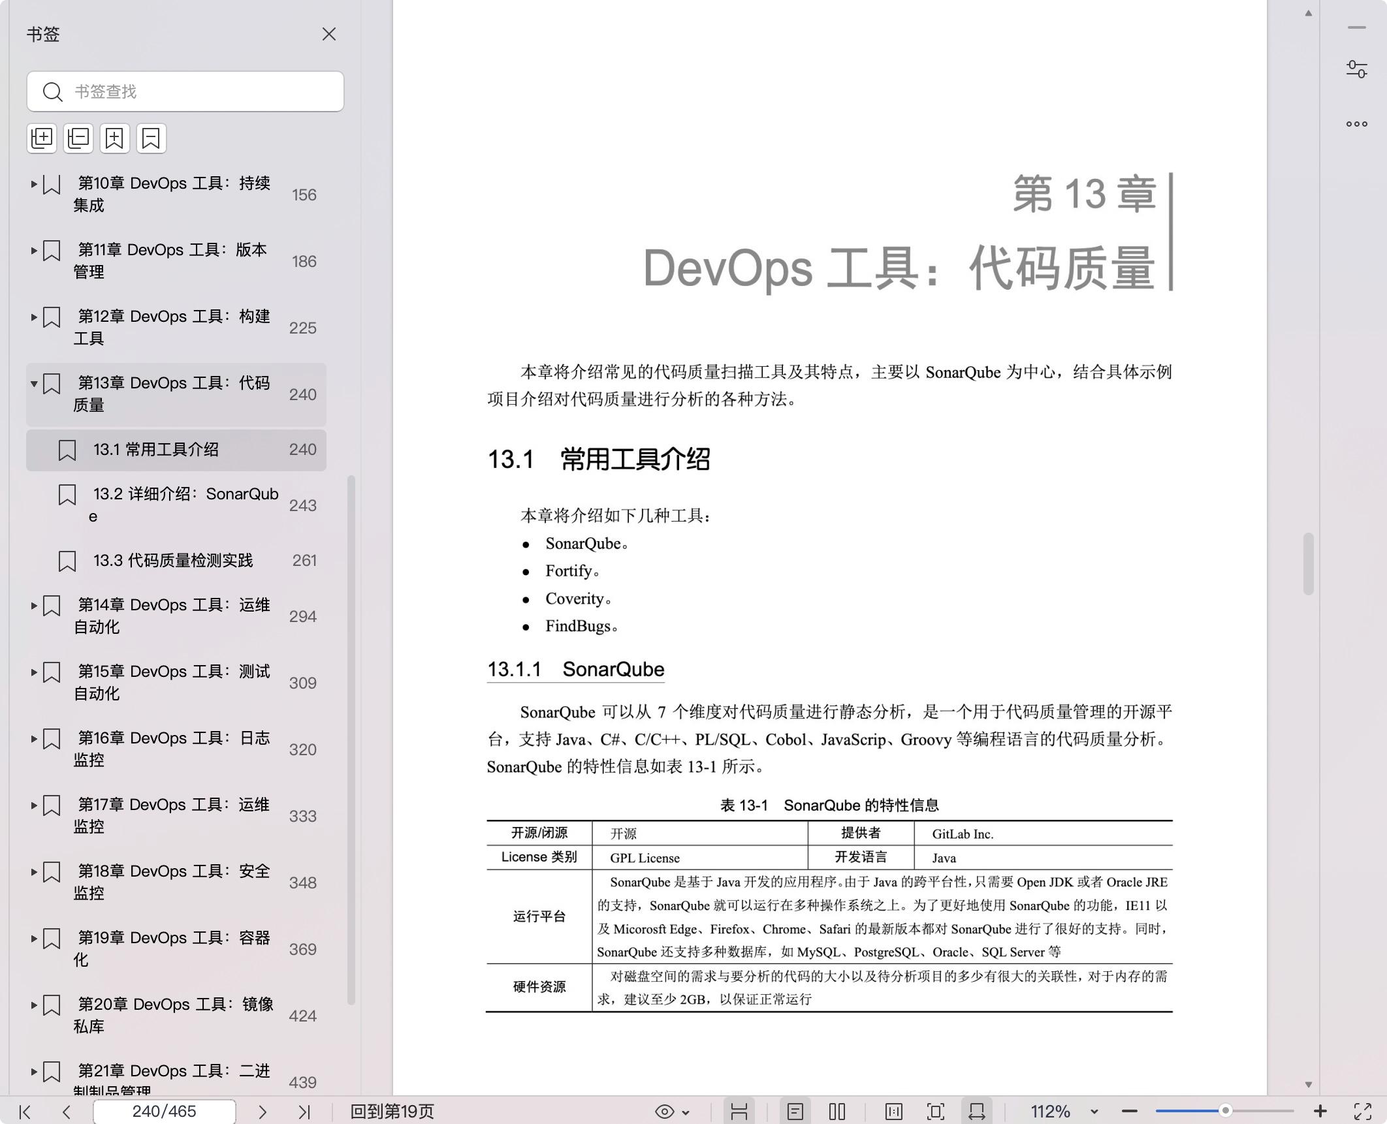Expand the 第12章 构建工具 bookmark
The width and height of the screenshot is (1387, 1124).
click(34, 317)
